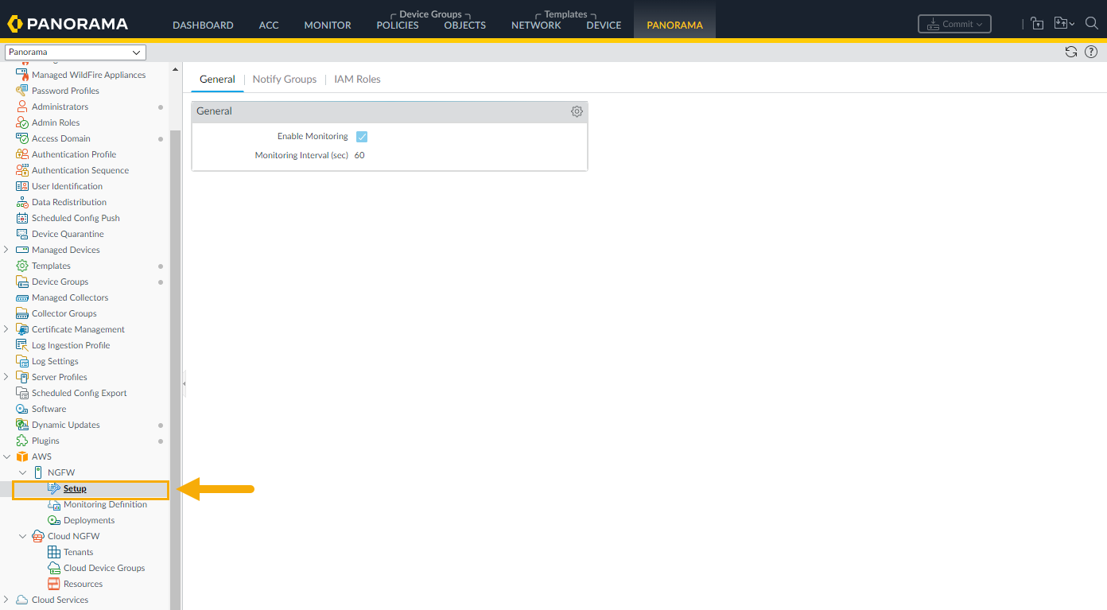
Task: Open Plugins via the puzzle icon
Action: click(x=22, y=441)
